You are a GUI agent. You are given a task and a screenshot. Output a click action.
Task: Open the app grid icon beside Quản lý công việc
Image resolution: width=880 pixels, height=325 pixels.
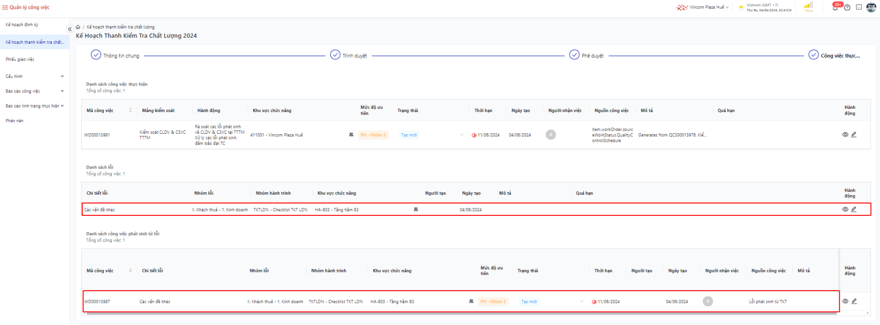(x=5, y=7)
